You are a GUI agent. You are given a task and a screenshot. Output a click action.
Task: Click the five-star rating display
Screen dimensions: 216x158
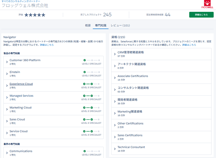pos(35,15)
